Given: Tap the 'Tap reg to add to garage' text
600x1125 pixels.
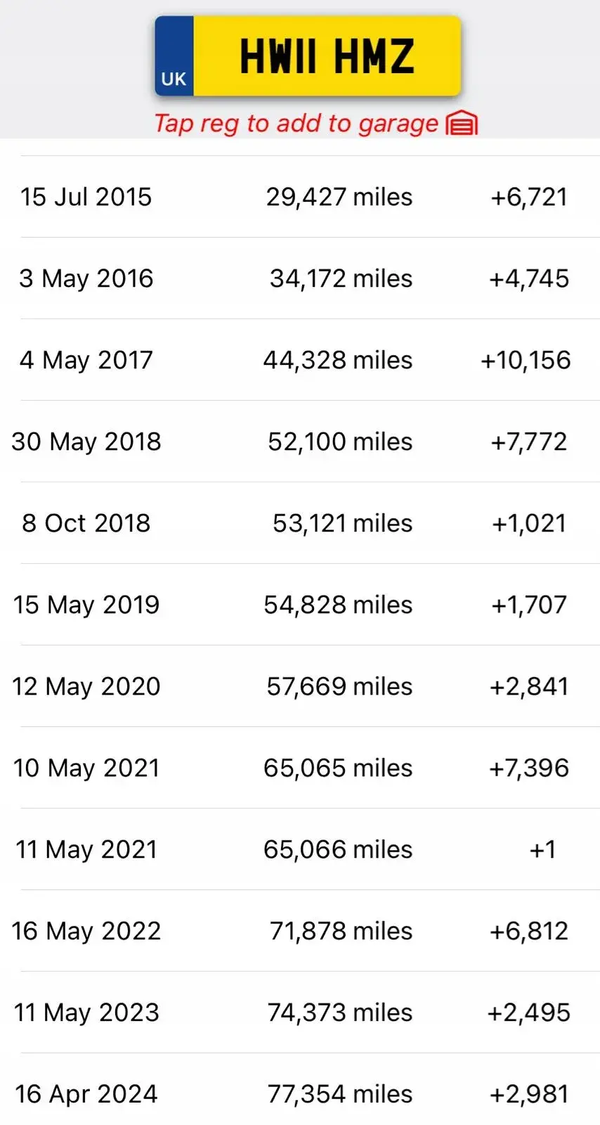Looking at the screenshot, I should coord(296,124).
